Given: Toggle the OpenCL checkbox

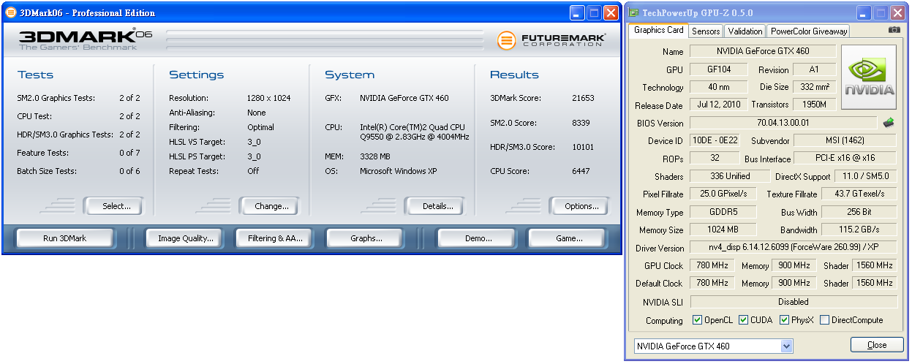Looking at the screenshot, I should (x=698, y=320).
